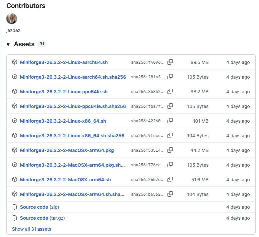
Task: Click package icon beside Linux-ppc64le.sh.sha256
Action: tap(15, 106)
